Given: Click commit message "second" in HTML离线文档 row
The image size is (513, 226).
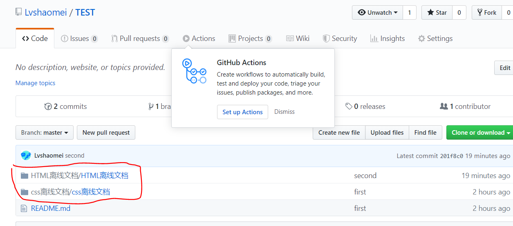Looking at the screenshot, I should (365, 175).
